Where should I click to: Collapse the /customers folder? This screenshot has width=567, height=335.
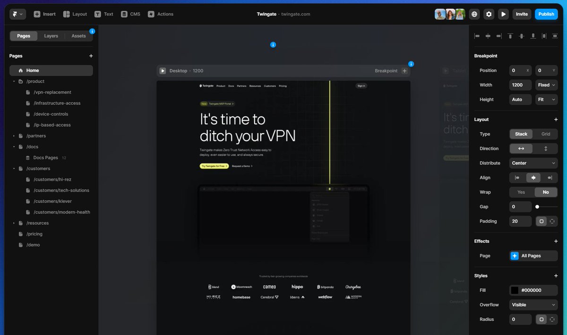coord(14,169)
